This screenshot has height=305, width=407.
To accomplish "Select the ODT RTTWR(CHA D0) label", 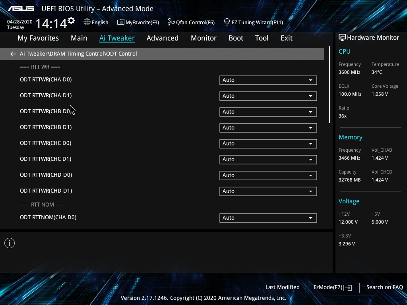I will coord(46,79).
